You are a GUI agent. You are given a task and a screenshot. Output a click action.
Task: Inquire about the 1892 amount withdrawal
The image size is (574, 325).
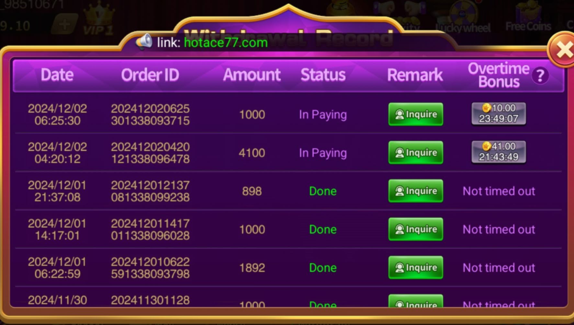pyautogui.click(x=415, y=268)
